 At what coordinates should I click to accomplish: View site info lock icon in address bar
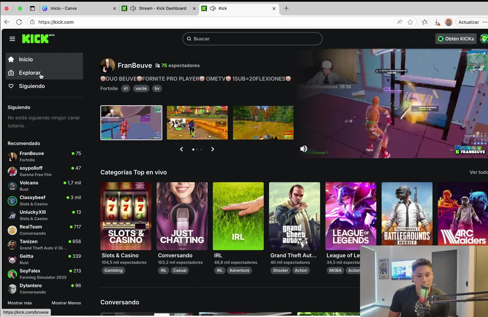point(32,22)
